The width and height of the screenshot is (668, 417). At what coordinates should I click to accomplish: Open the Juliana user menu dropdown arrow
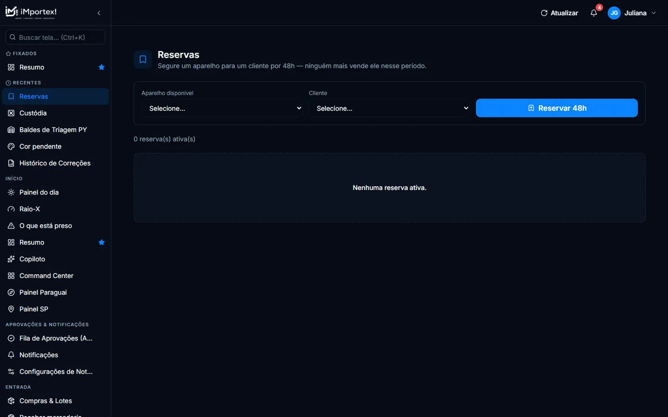pos(654,13)
